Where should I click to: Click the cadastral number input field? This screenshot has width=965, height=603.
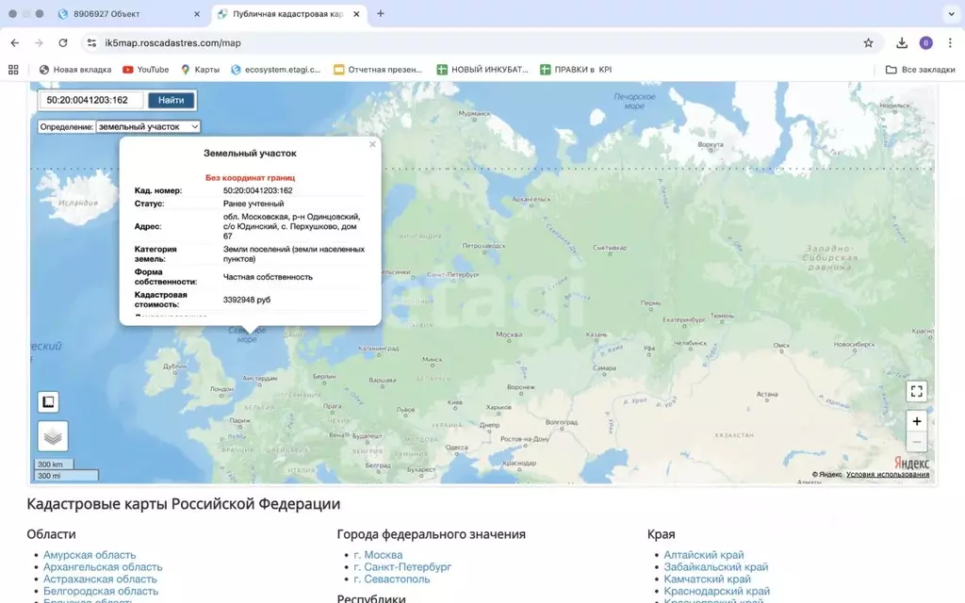[90, 99]
